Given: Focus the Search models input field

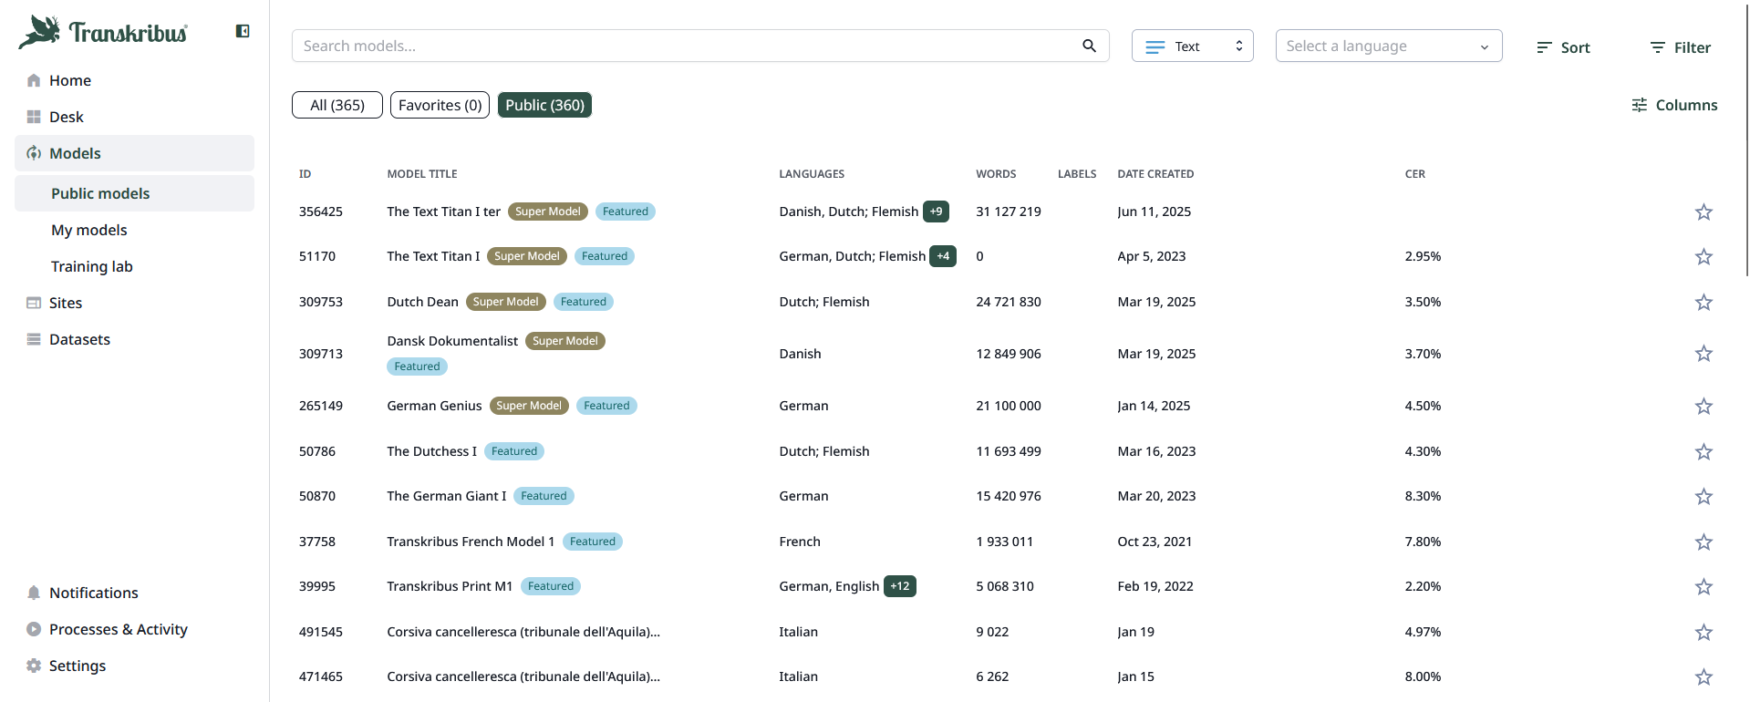Looking at the screenshot, I should (684, 46).
